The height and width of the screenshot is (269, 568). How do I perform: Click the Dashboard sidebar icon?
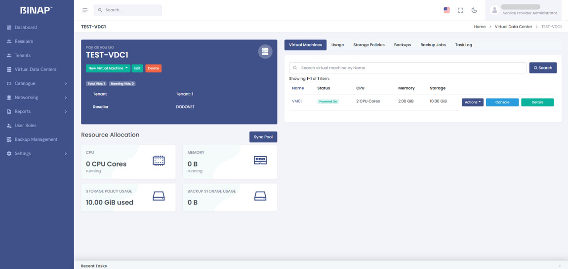[x=9, y=28]
